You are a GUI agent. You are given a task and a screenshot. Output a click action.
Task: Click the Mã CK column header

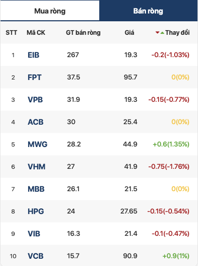(x=36, y=32)
